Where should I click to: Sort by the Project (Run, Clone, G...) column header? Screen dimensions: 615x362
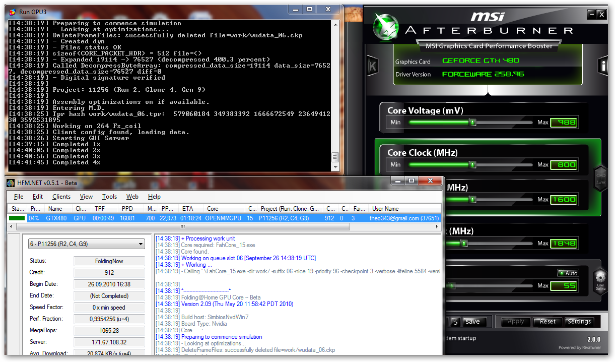tap(290, 208)
